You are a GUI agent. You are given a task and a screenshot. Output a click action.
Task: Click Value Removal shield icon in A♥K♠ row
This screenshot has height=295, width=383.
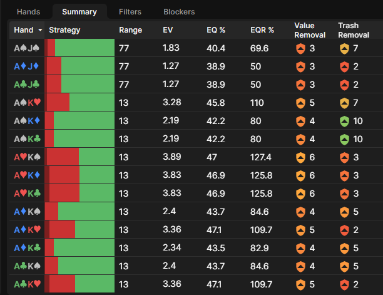coord(300,157)
